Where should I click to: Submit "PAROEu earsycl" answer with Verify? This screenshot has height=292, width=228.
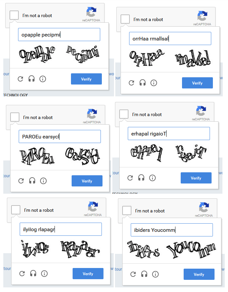click(87, 181)
